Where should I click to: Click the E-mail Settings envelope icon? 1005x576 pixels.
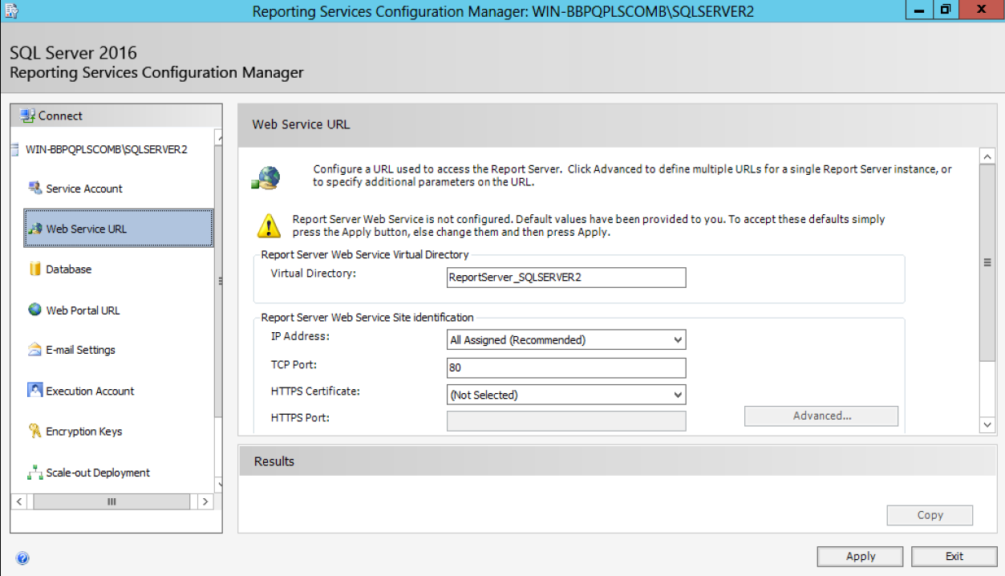coord(35,350)
